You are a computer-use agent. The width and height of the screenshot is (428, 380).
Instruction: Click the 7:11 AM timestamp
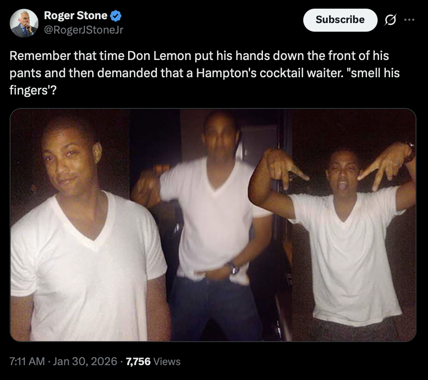(x=27, y=361)
